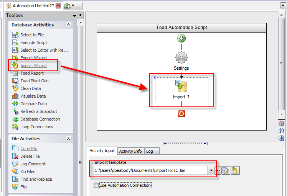Click the pan/move crosshair icon on right edge
Viewport: 287px width, 196px height.
coord(281,138)
